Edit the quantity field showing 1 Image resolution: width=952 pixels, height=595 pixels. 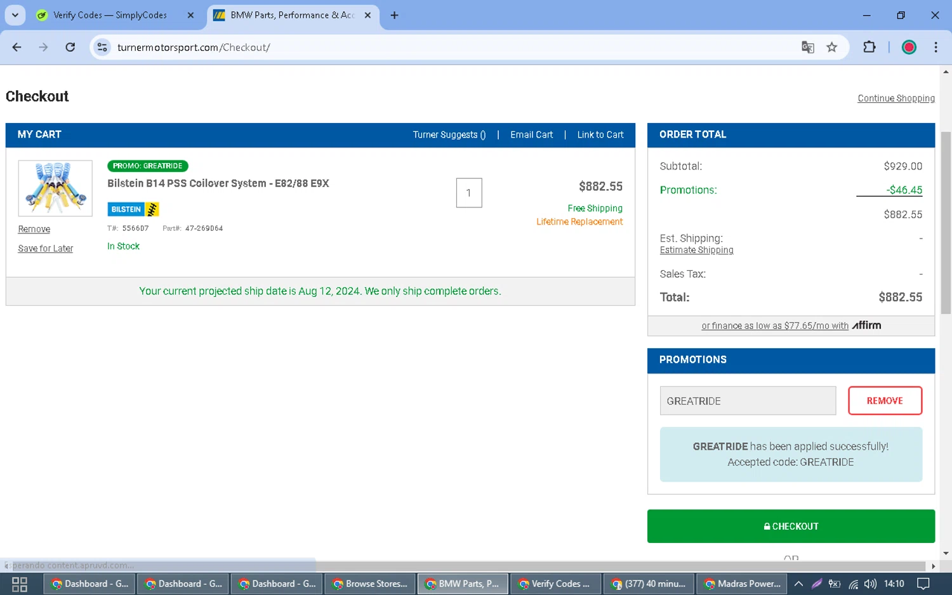click(x=469, y=193)
